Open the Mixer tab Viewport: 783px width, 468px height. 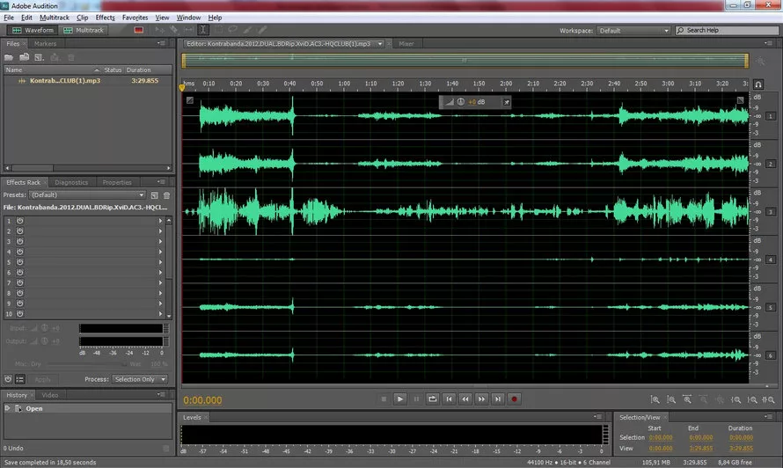406,44
